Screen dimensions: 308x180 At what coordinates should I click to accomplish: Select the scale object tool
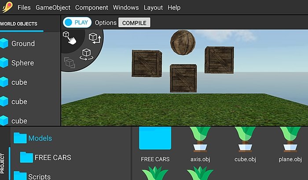coord(69,62)
